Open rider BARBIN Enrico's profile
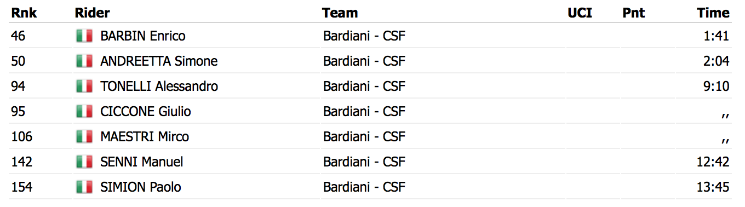 tap(143, 36)
